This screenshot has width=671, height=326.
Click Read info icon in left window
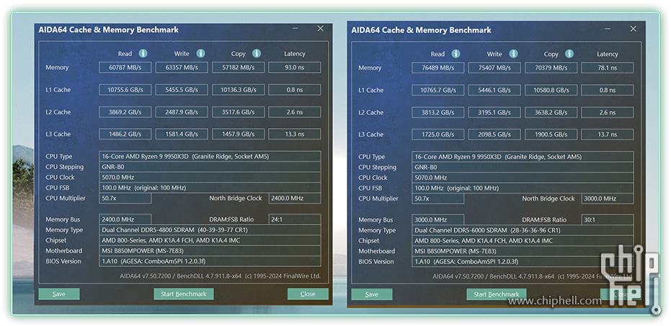(143, 53)
